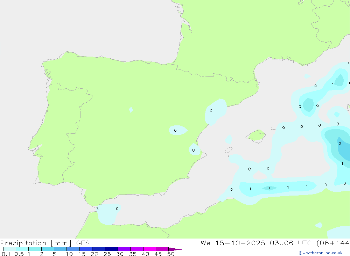
Task: Click the '25' legend scale label
Action: (x=107, y=254)
